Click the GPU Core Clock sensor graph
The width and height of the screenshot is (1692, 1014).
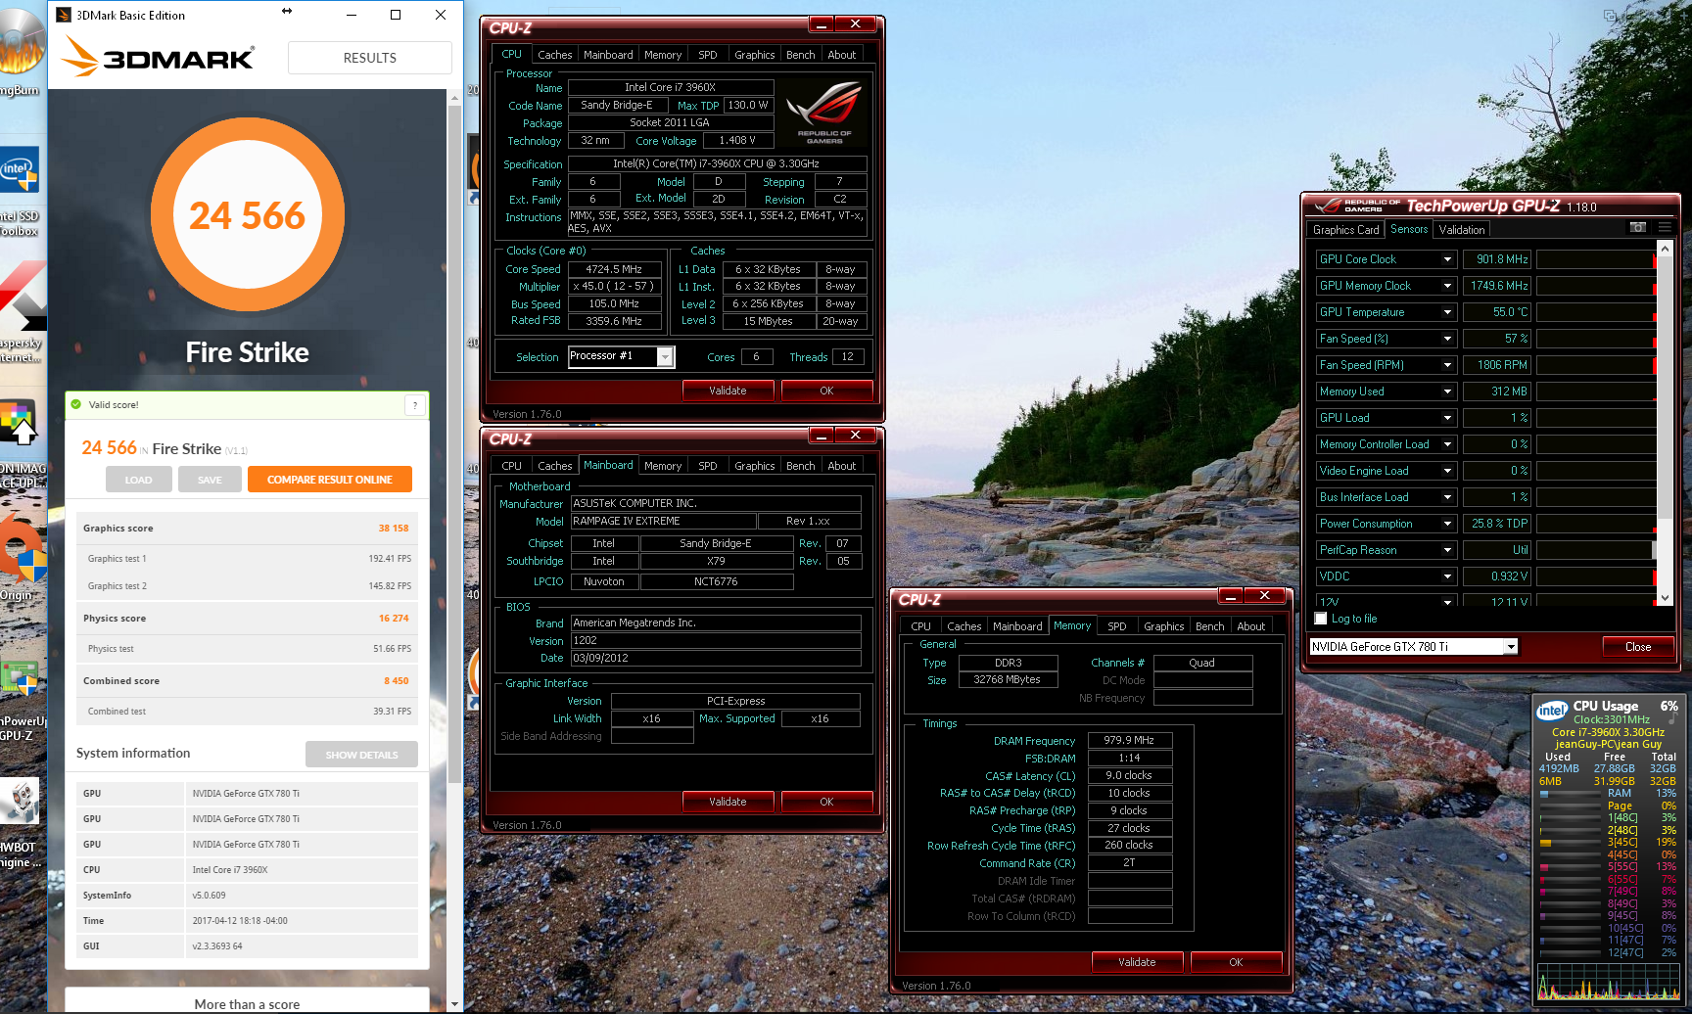(x=1596, y=259)
